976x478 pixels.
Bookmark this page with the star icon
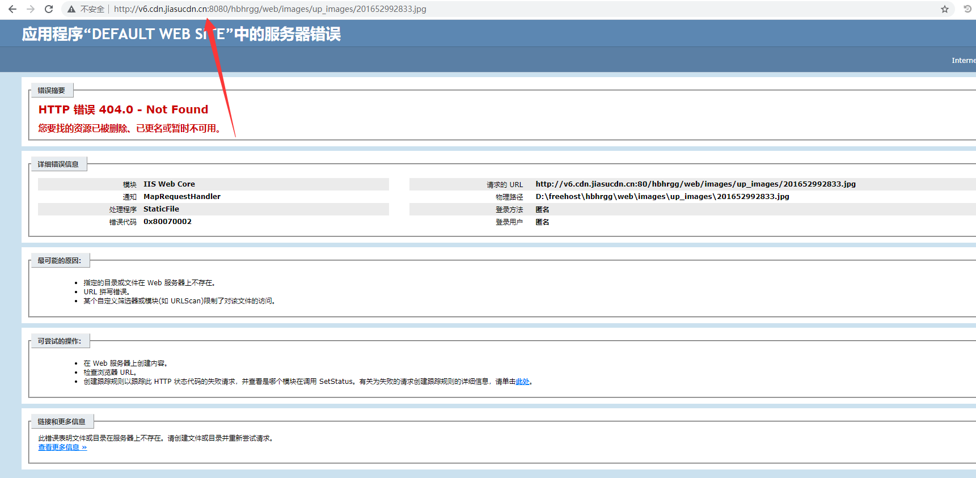pyautogui.click(x=944, y=9)
